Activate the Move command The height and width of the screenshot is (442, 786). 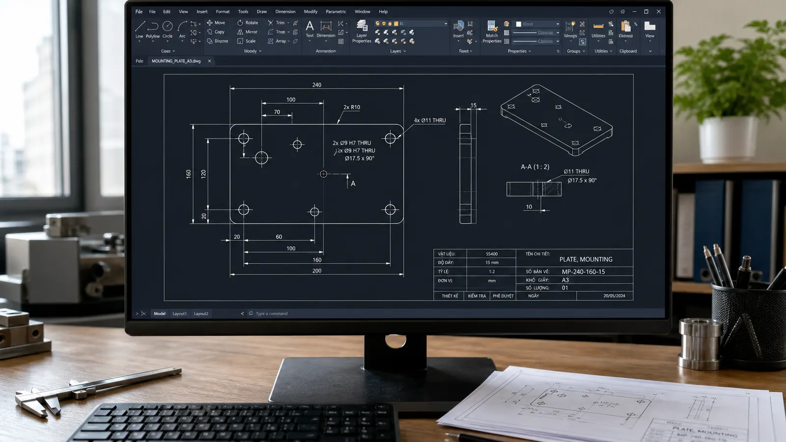pyautogui.click(x=216, y=23)
